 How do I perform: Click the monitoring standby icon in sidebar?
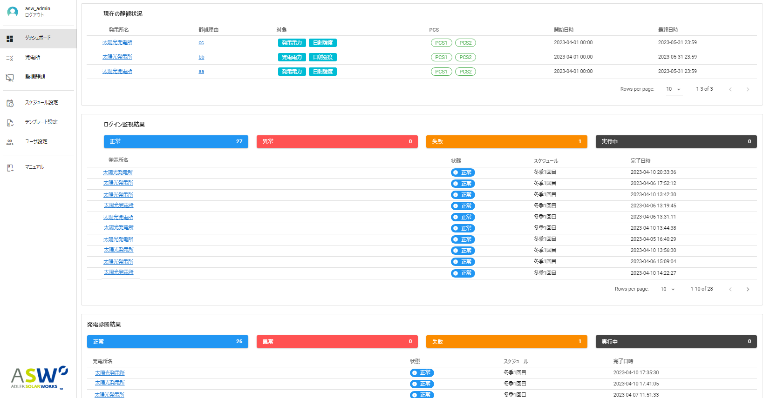[10, 78]
